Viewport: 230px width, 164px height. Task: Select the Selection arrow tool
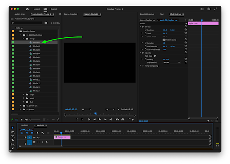point(13,128)
